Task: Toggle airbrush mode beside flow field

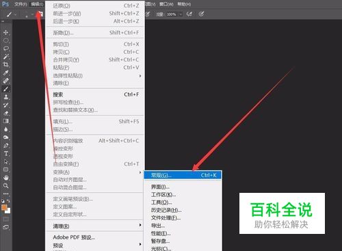Action: (189, 14)
